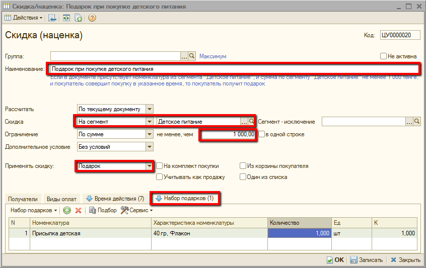Open the Дополнительное условие dropdown
Viewport: 426px width, 268px height.
149,147
